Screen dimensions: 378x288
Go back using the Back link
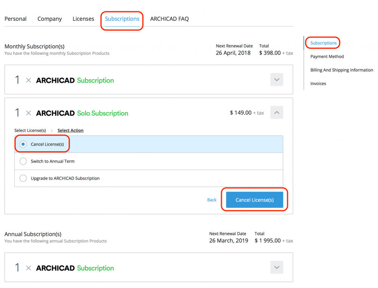pyautogui.click(x=212, y=200)
